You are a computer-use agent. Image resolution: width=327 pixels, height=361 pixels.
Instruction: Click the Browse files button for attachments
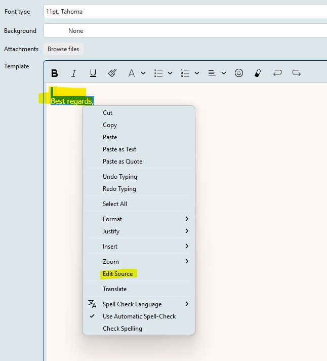coord(63,49)
